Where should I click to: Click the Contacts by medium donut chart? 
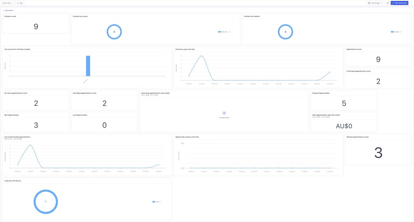pos(286,32)
